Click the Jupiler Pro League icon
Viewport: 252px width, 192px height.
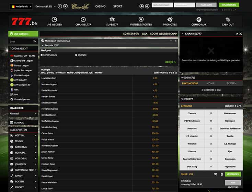pyautogui.click(x=12, y=70)
